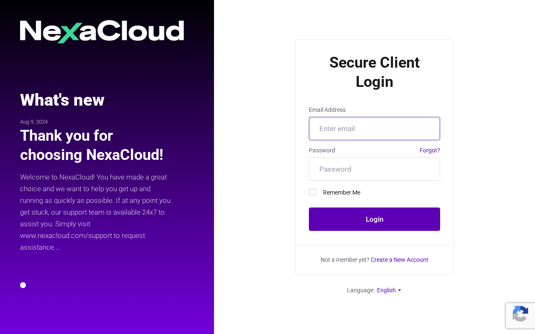Screen dimensions: 535x334
Task: Follow the Create a New Account link
Action: [x=400, y=260]
